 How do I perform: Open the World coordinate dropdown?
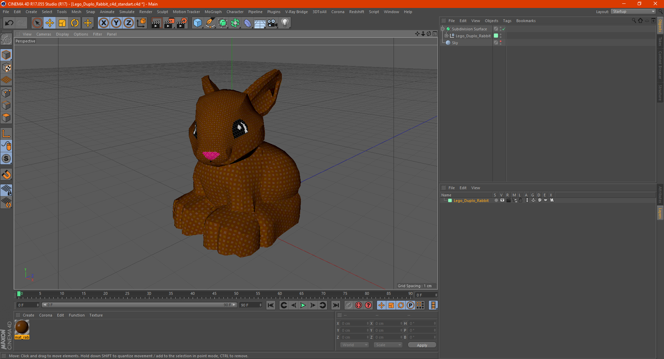pos(354,345)
